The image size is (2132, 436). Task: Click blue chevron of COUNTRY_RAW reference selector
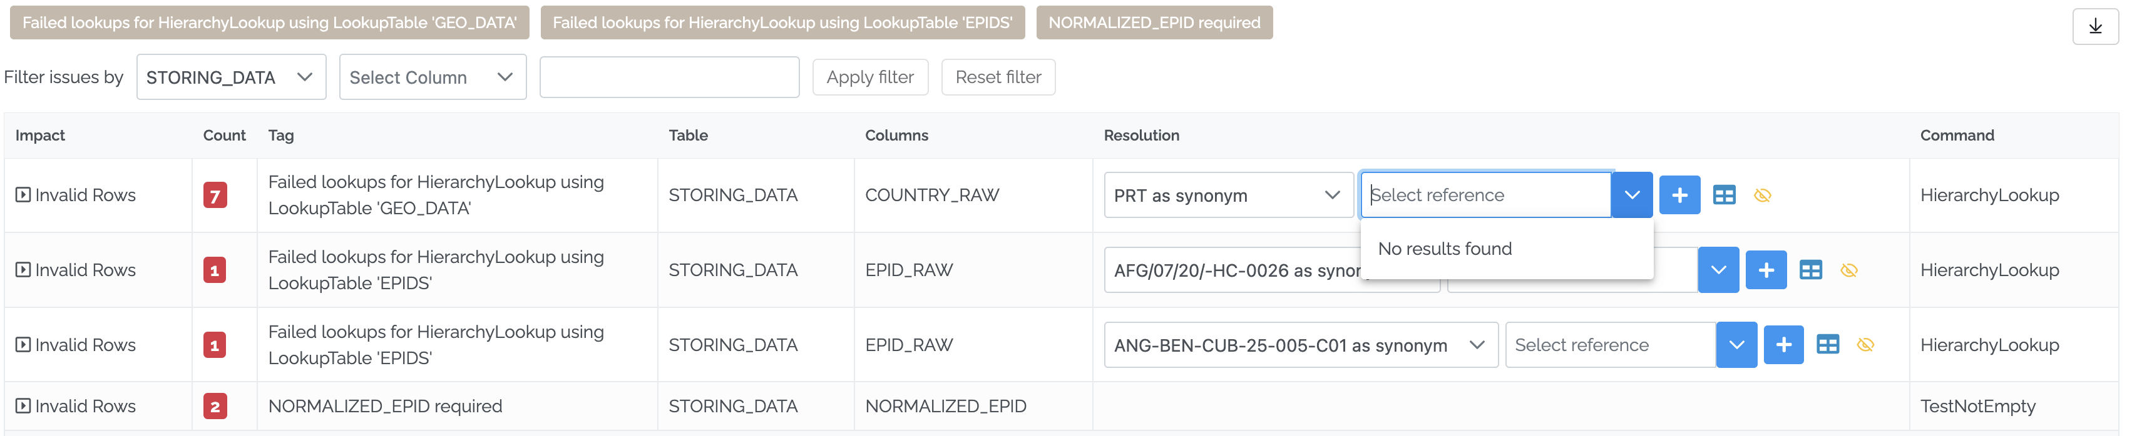click(x=1632, y=195)
